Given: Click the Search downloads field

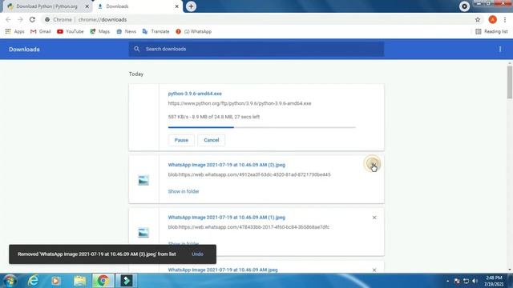Looking at the screenshot, I should 256,49.
